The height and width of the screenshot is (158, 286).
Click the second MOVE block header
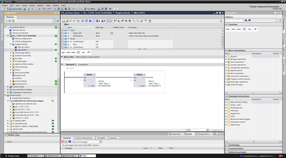pyautogui.click(x=139, y=75)
